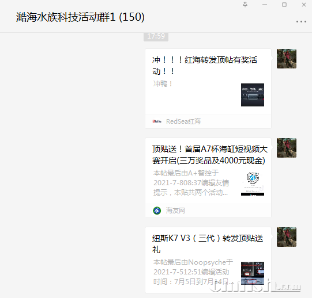Screen dimensions: 312x298
Task: Click the 17:59 timestamp label
Action: tap(156, 36)
